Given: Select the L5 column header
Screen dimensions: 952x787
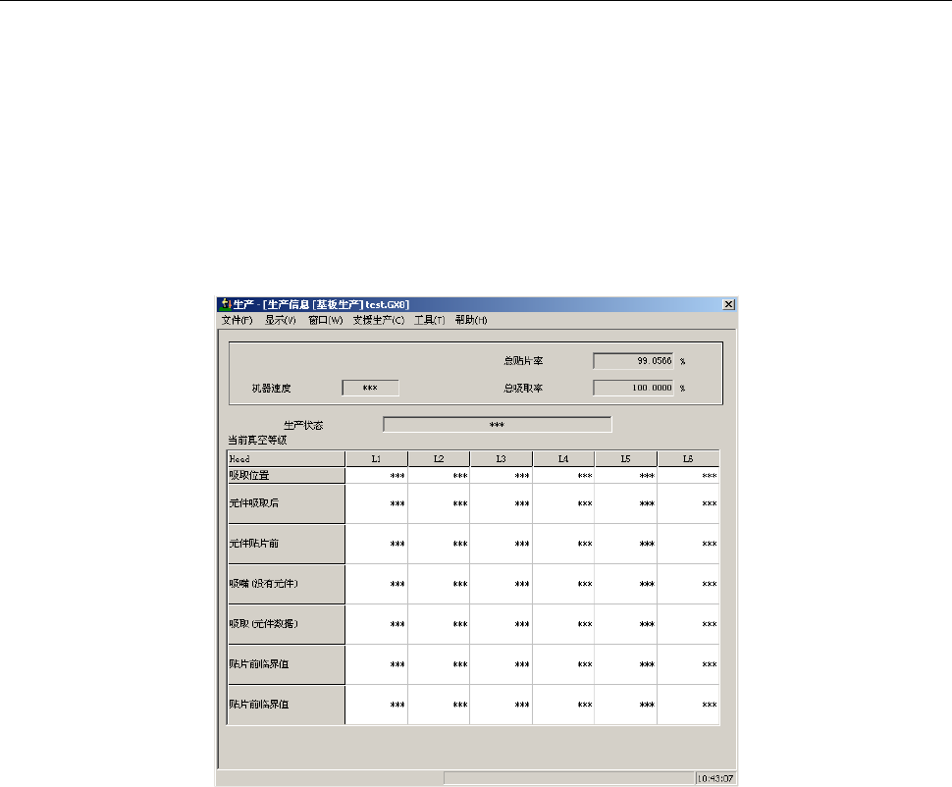Looking at the screenshot, I should [x=626, y=458].
